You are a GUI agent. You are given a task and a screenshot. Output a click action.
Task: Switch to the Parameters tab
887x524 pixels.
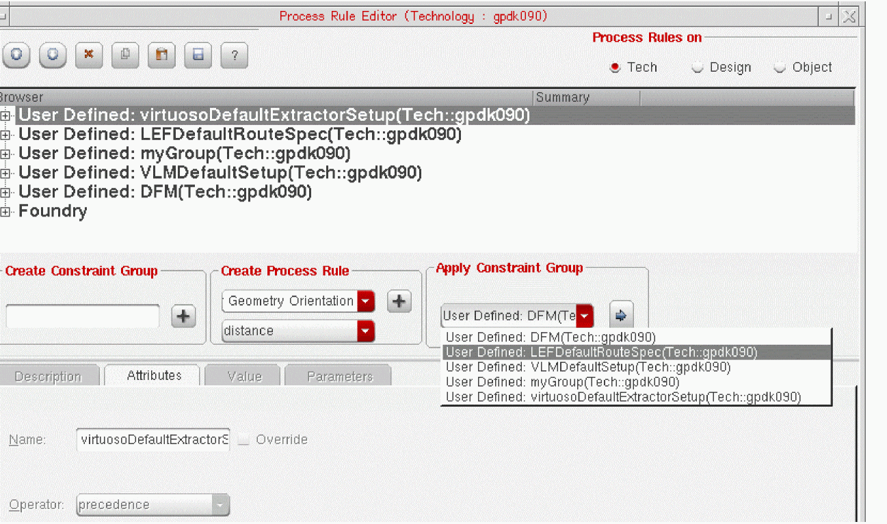point(339,376)
